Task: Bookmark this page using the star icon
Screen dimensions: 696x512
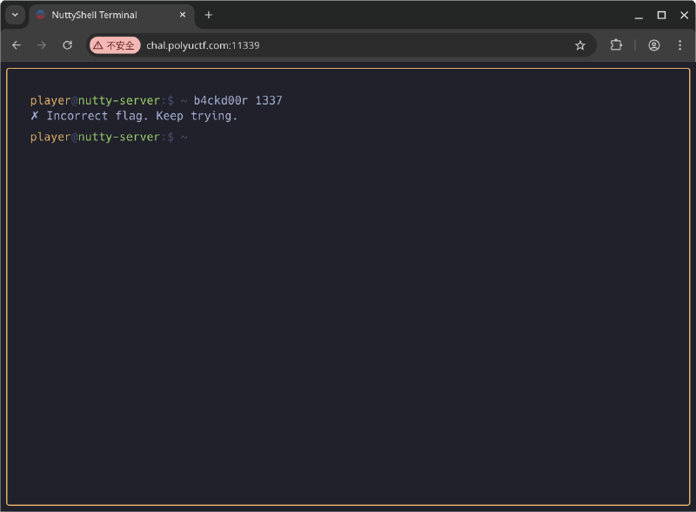Action: pyautogui.click(x=580, y=44)
